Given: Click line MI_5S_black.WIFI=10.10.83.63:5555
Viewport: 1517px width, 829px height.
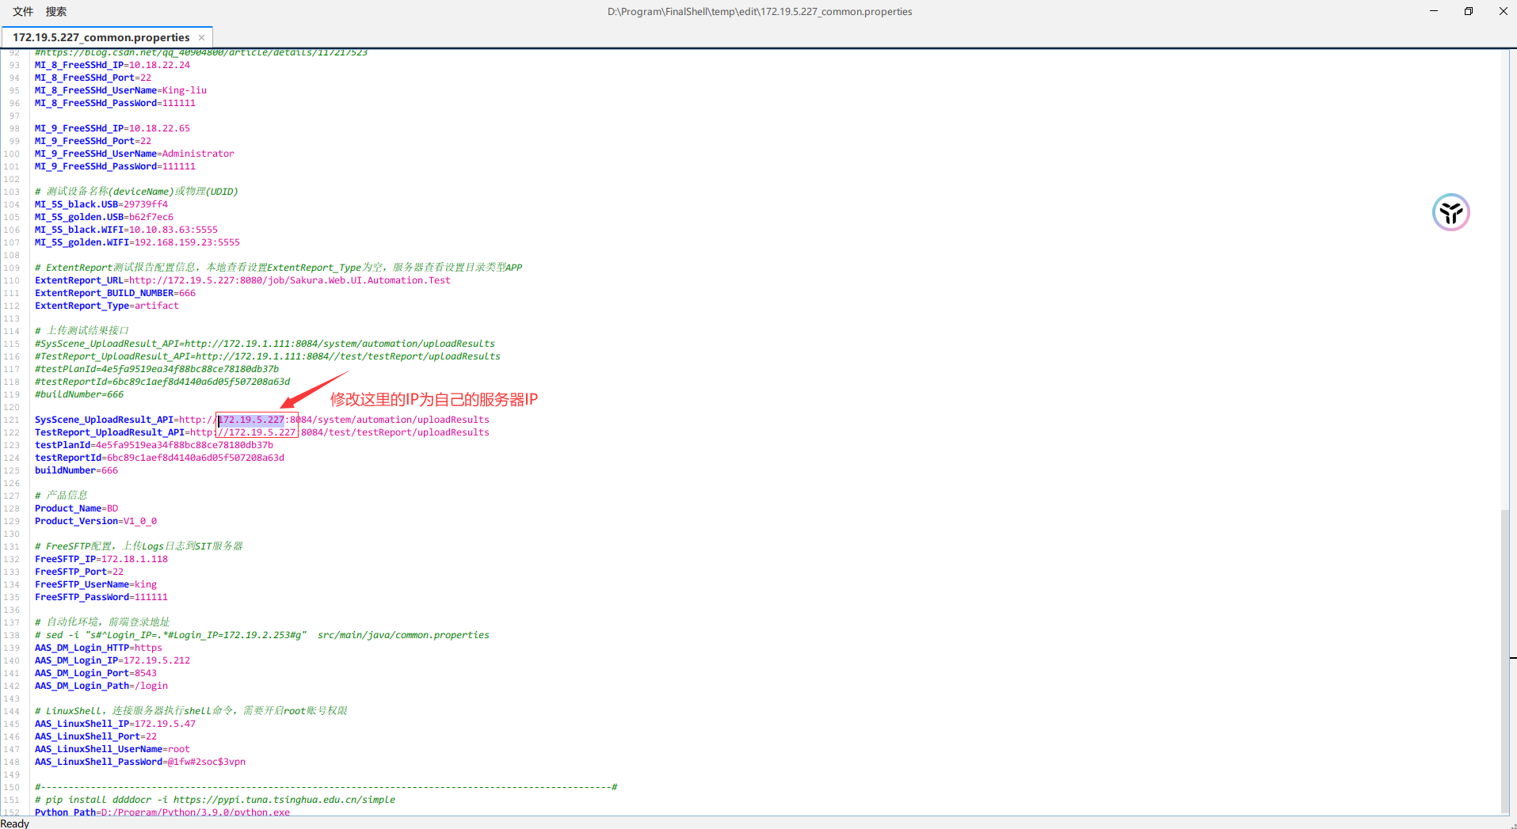Looking at the screenshot, I should pyautogui.click(x=126, y=230).
